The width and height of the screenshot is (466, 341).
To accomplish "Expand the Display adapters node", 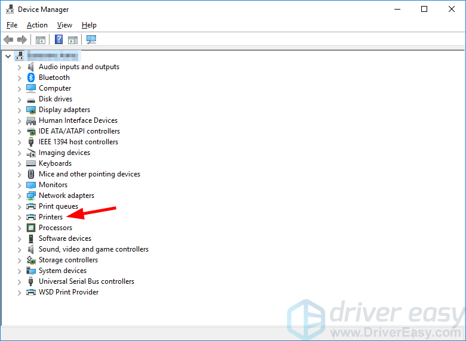I will [19, 110].
